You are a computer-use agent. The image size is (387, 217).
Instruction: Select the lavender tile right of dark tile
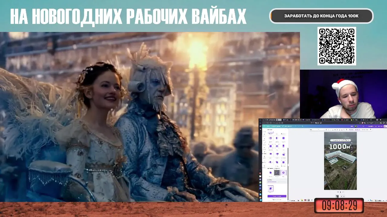pos(283,173)
